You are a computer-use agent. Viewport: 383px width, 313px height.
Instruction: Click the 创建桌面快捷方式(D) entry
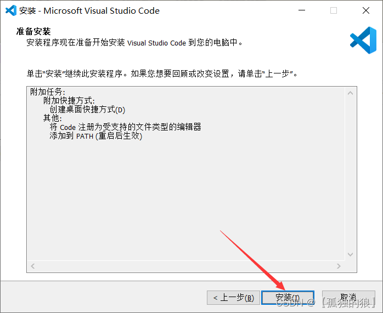(x=87, y=110)
